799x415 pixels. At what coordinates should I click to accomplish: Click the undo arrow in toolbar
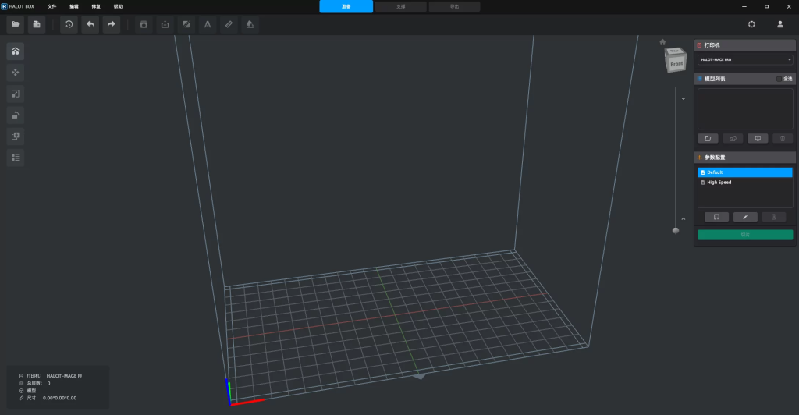pyautogui.click(x=91, y=24)
